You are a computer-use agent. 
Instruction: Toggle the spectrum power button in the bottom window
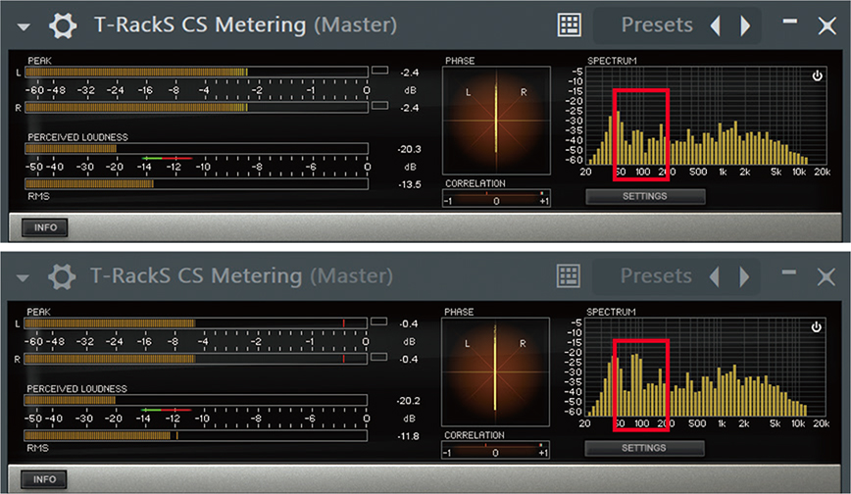(x=816, y=327)
